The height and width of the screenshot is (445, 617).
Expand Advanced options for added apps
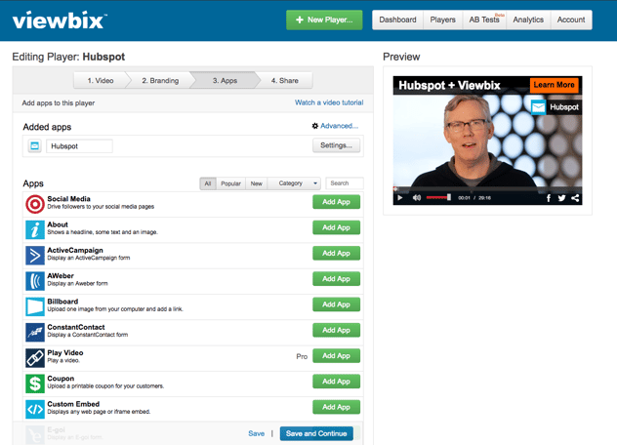coord(335,126)
